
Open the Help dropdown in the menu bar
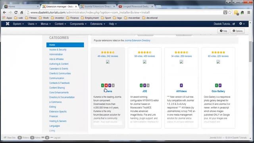pos(113,24)
